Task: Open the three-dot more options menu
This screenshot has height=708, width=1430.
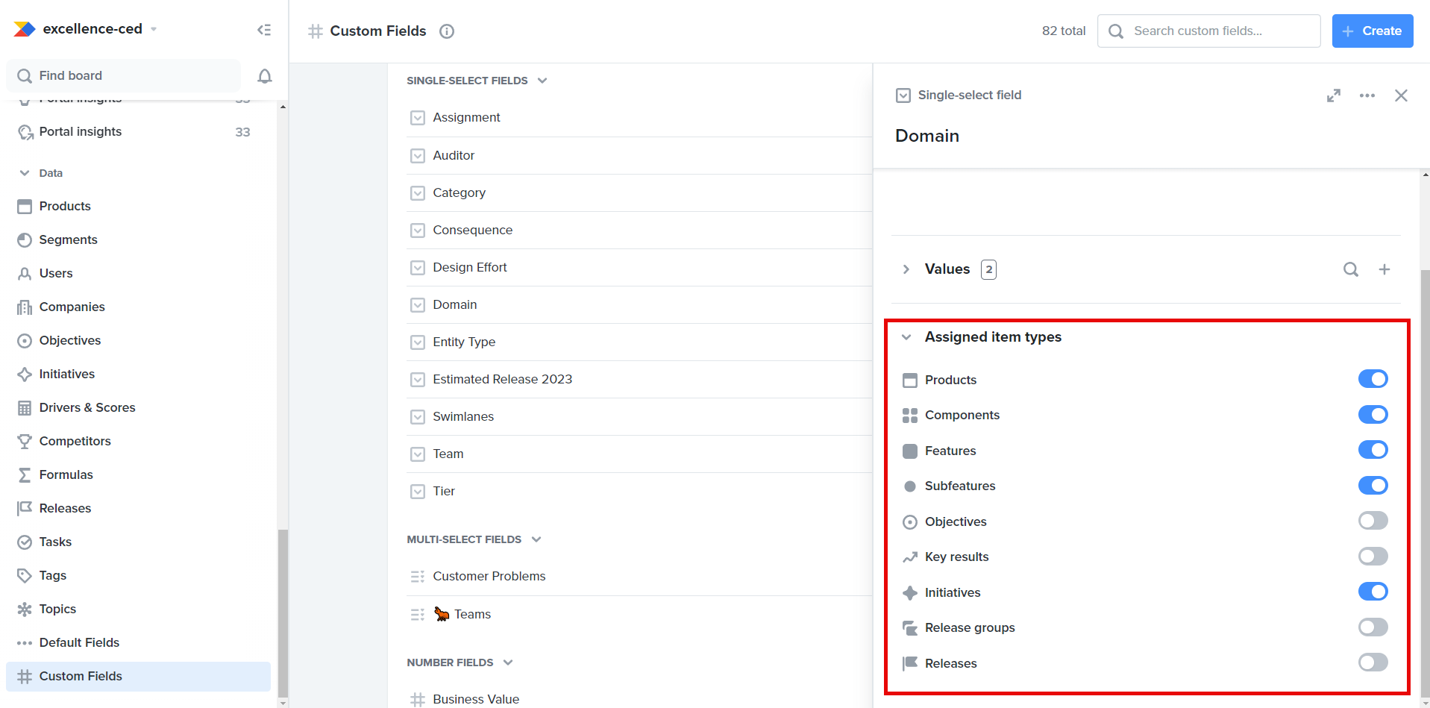Action: coord(1367,95)
